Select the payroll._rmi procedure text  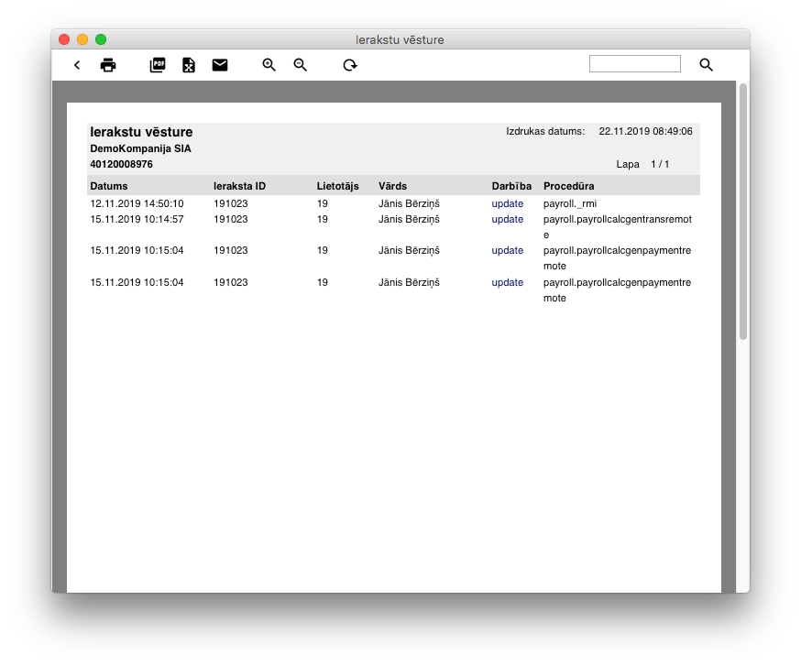tap(569, 203)
